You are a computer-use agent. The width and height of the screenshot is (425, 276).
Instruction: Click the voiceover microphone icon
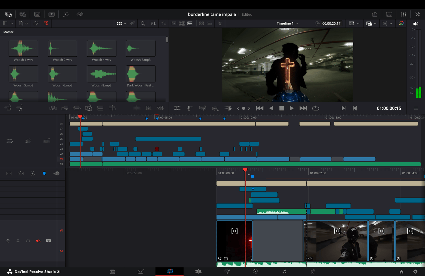pyautogui.click(x=190, y=108)
